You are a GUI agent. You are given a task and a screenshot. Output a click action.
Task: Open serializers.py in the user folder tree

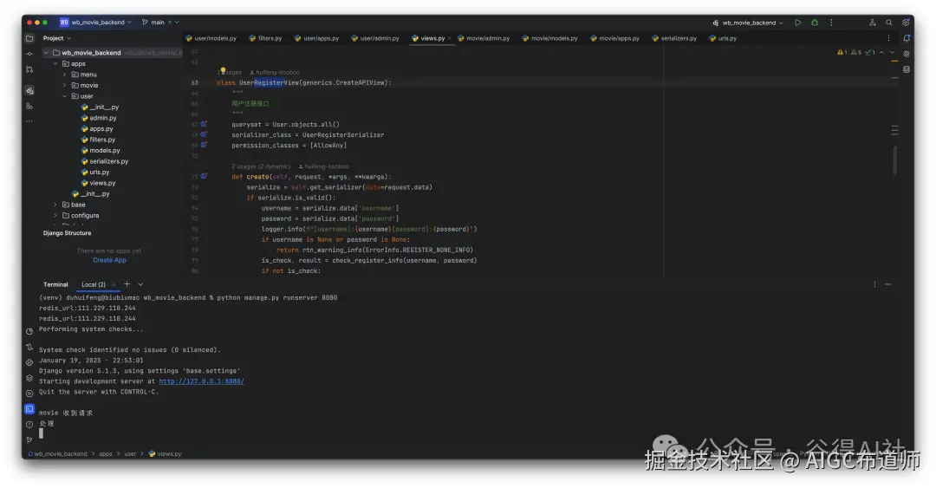coord(108,161)
